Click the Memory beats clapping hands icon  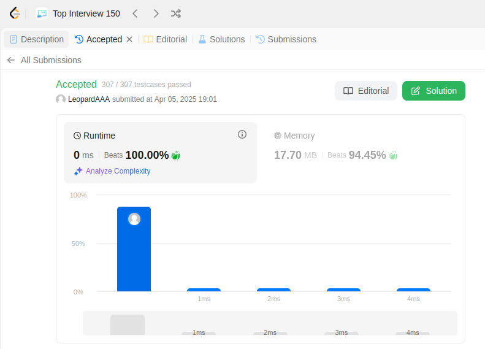pos(393,155)
